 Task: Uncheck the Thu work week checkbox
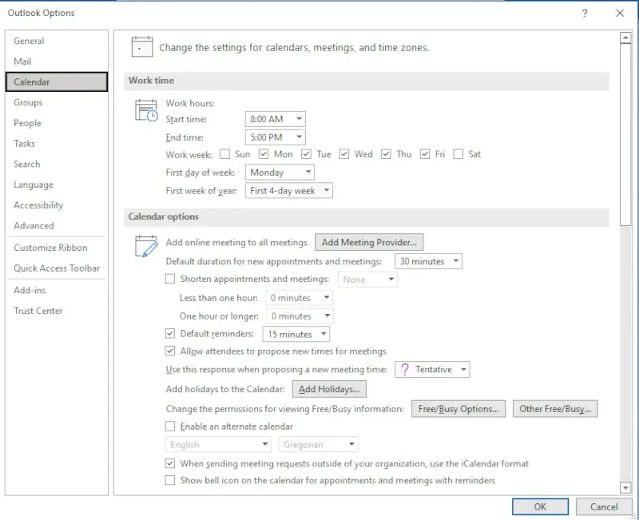(386, 154)
